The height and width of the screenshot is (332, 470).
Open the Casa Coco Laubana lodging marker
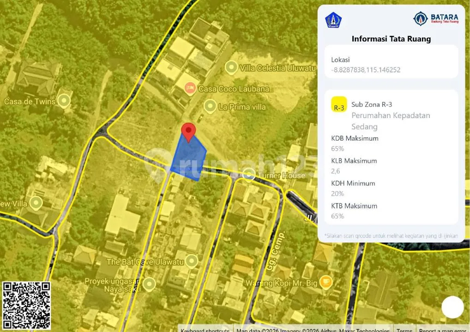[190, 89]
